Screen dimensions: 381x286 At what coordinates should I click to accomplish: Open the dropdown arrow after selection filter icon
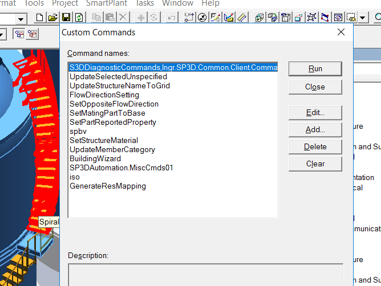coord(363,18)
